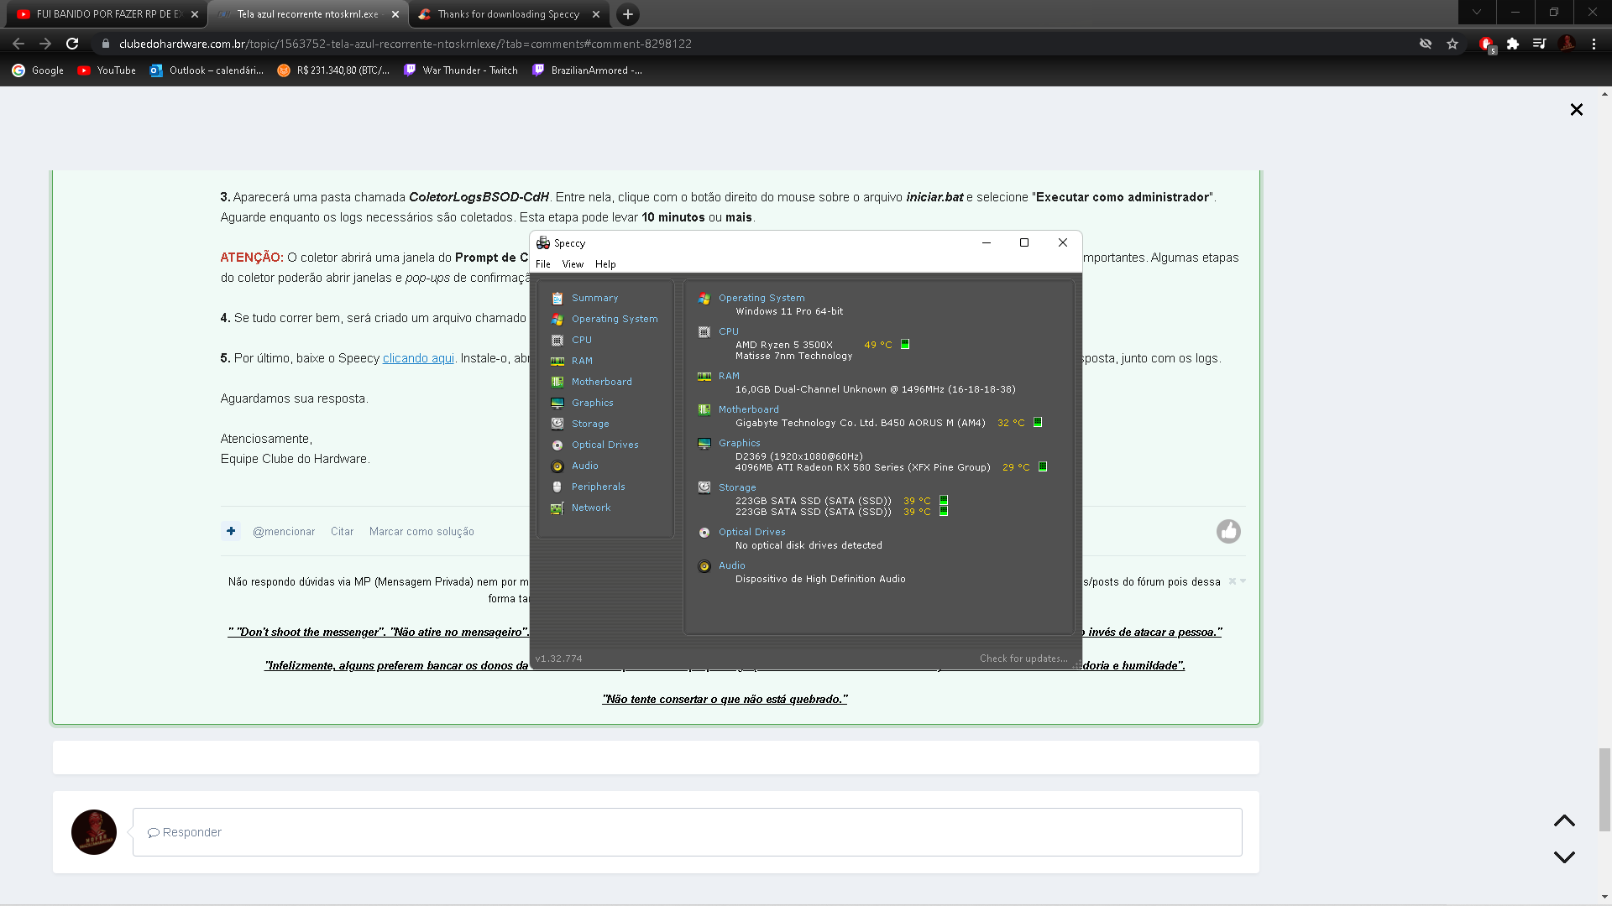Click Responder reply input field

pyautogui.click(x=687, y=832)
